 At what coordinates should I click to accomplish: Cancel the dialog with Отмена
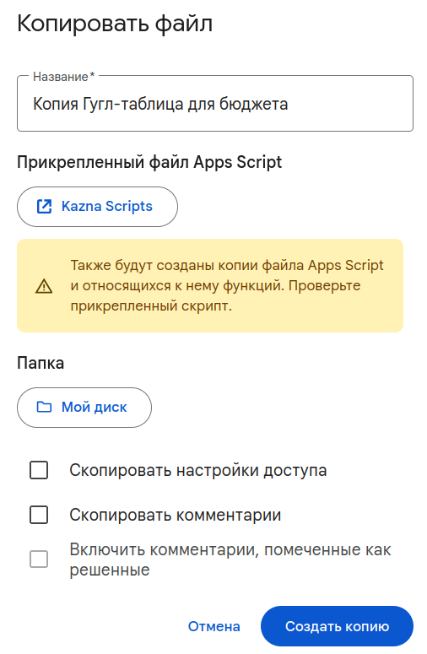click(x=213, y=626)
